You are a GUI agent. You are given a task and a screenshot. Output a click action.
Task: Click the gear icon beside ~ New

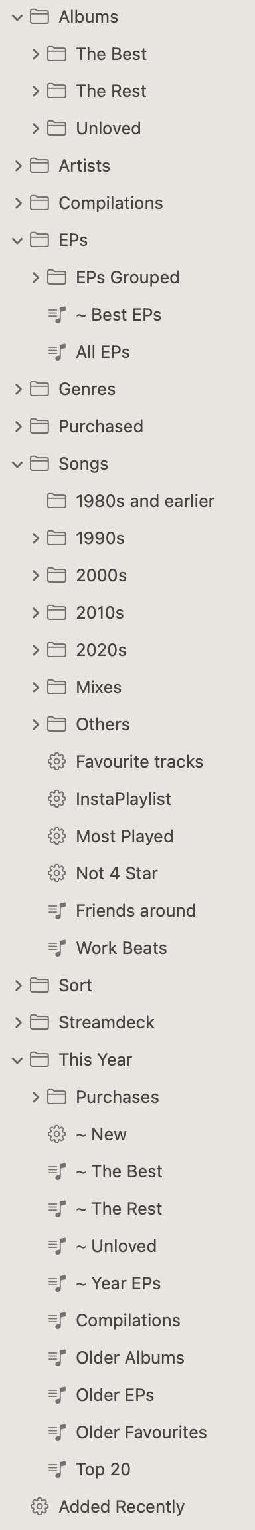pyautogui.click(x=57, y=1134)
